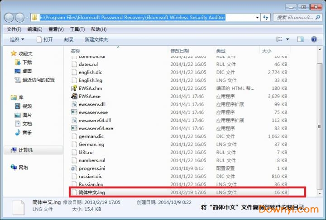Select the EWSA.chm help file icon

(75, 88)
